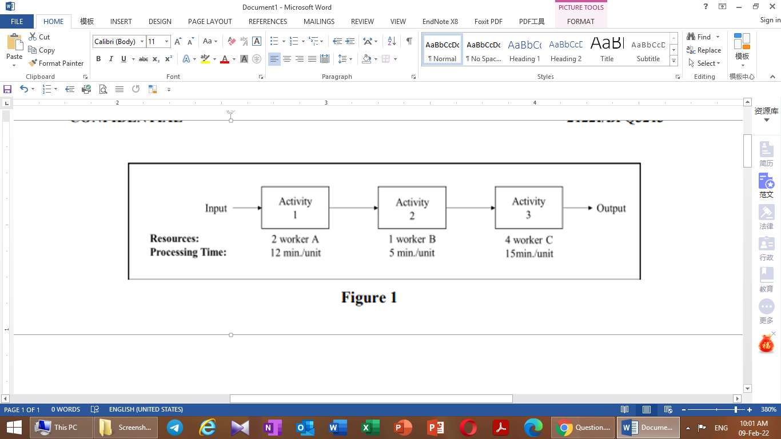781x439 pixels.
Task: Open the REVIEW ribbon tab
Action: pyautogui.click(x=362, y=21)
